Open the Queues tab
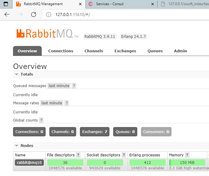 pyautogui.click(x=155, y=51)
